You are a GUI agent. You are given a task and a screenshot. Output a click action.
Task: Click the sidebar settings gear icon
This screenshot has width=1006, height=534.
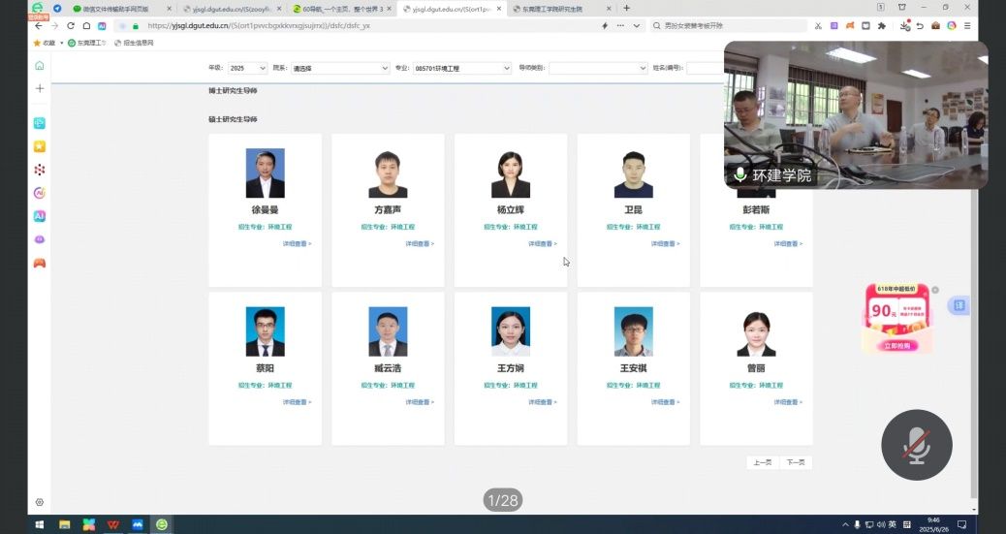[x=40, y=502]
